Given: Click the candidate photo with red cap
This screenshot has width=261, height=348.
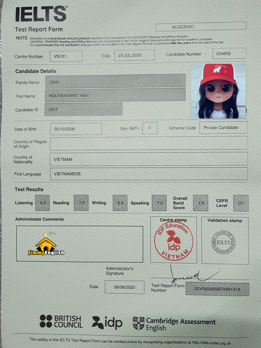Looking at the screenshot, I should pos(218,91).
